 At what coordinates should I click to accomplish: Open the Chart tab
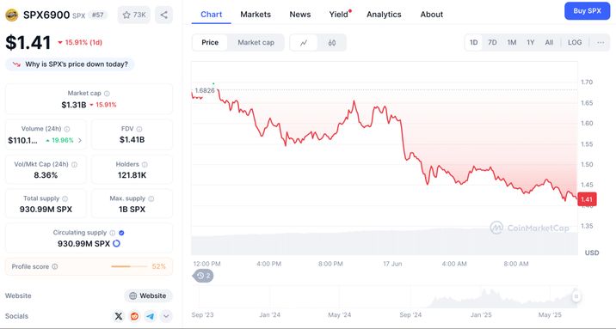click(x=211, y=15)
